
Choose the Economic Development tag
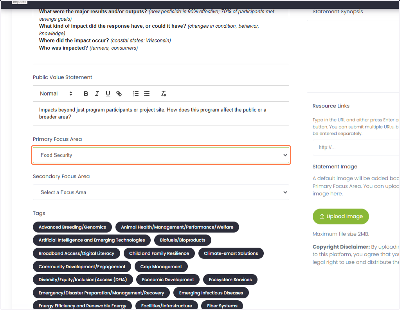(168, 280)
